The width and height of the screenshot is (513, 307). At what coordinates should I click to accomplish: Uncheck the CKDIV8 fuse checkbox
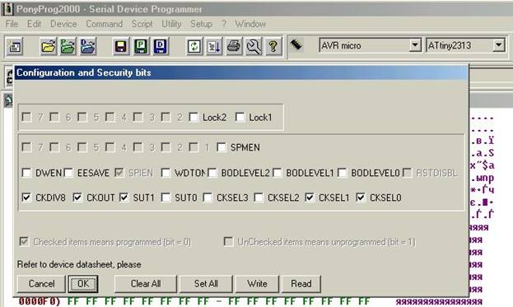[26, 198]
